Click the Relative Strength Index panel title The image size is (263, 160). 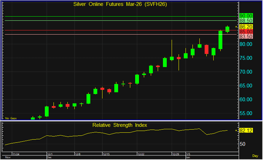click(x=120, y=125)
